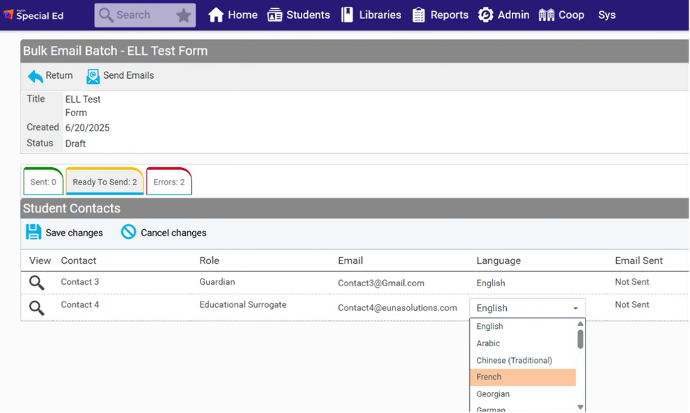This screenshot has width=690, height=413.
Task: Click the Contact column header
Action: point(78,260)
